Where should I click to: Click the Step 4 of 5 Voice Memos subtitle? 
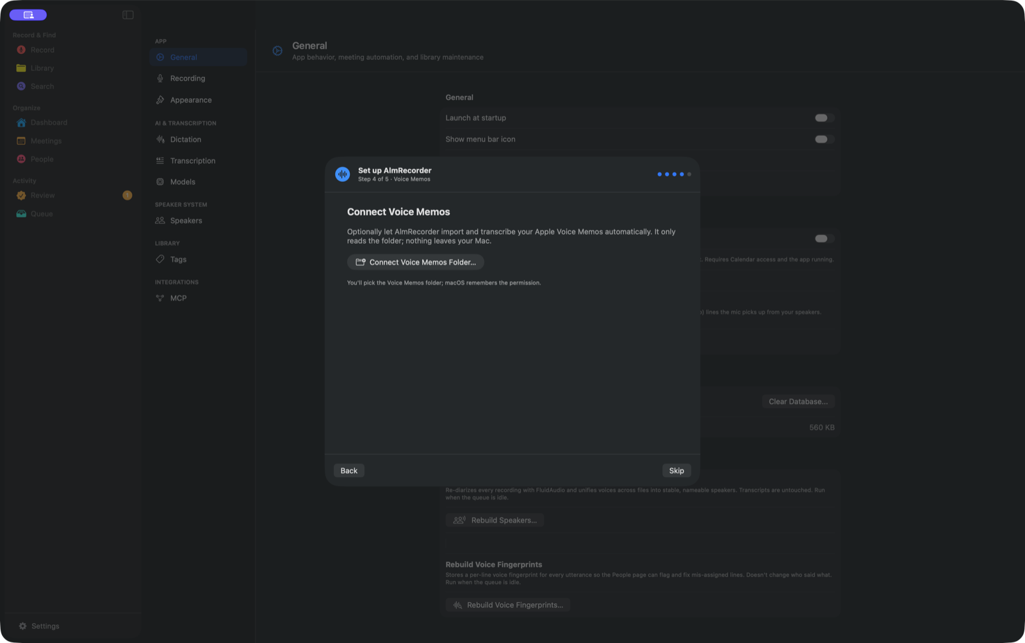tap(394, 179)
